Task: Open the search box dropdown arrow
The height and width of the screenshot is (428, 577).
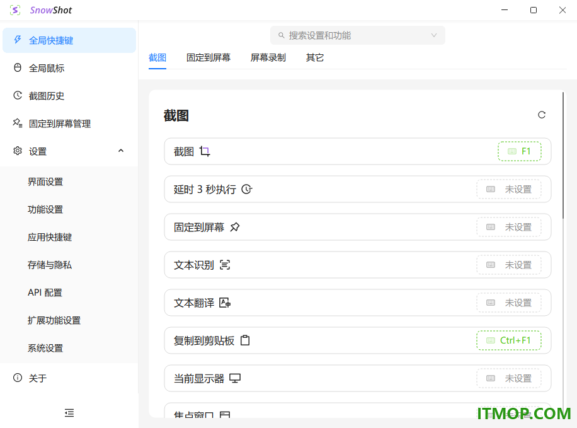Action: [434, 35]
